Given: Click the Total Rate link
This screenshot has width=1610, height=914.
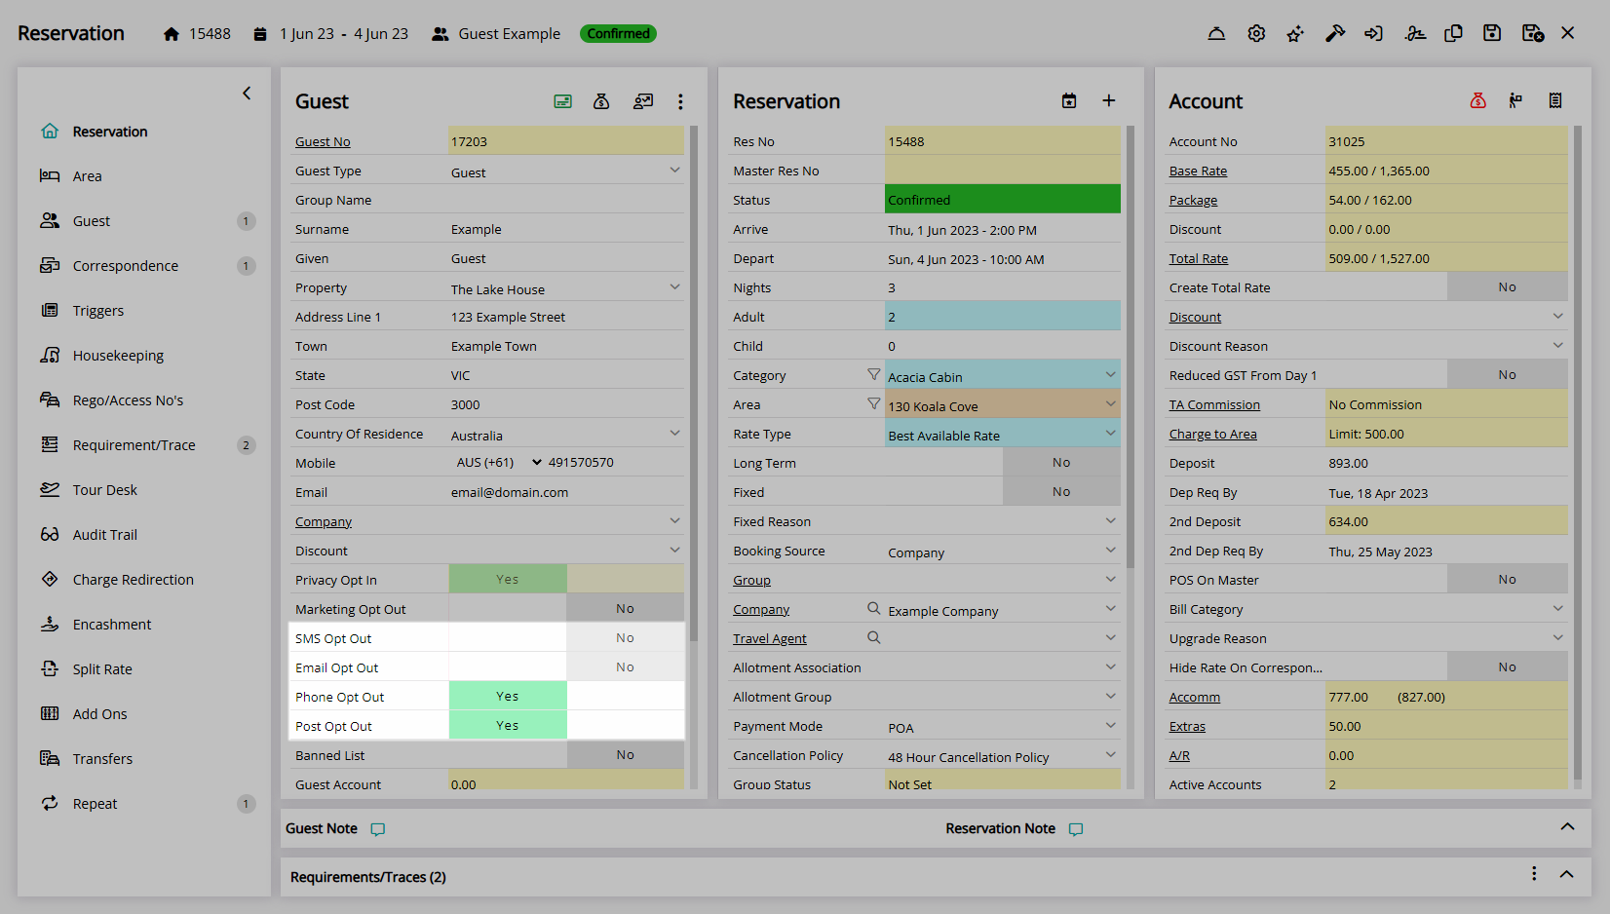Looking at the screenshot, I should pos(1199,258).
